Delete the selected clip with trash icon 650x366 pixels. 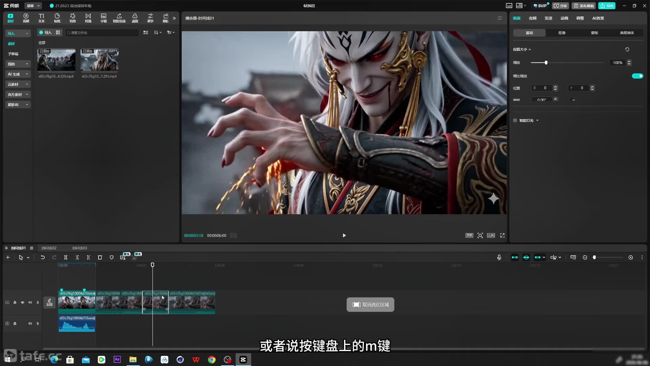[x=100, y=258]
